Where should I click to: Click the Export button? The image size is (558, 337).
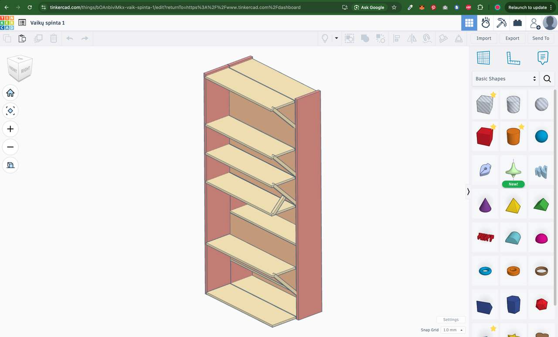(512, 38)
